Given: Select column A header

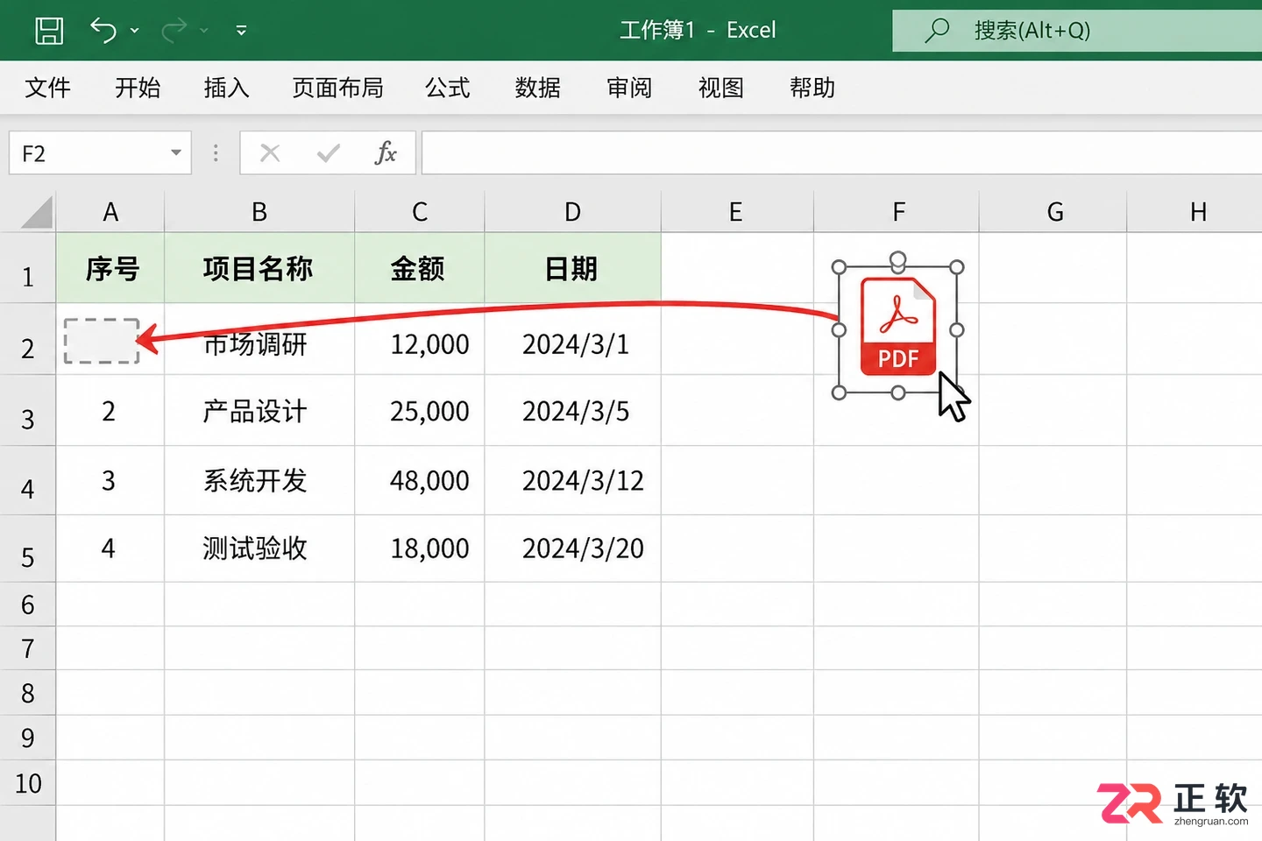Looking at the screenshot, I should point(110,212).
